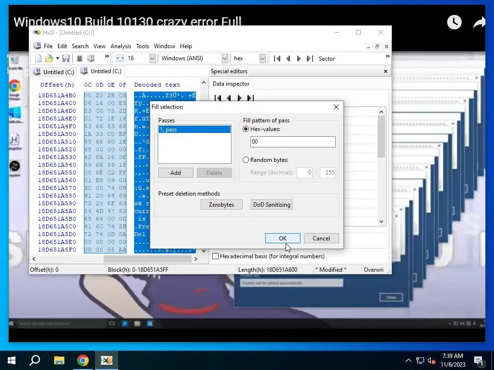Click the Open file folder icon
494x370 pixels.
(49, 58)
